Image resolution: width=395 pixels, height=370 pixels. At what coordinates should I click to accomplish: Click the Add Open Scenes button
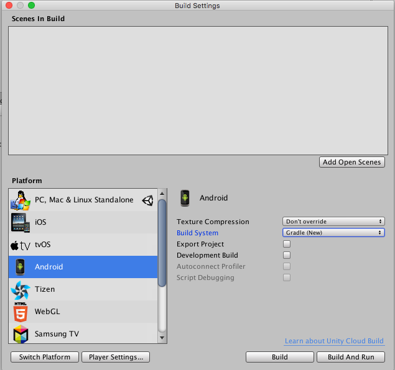click(x=351, y=162)
